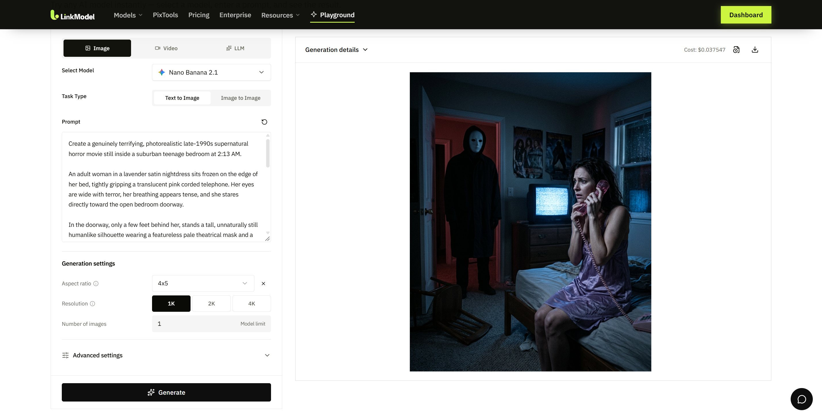Open the Aspect ratio 4x5 dropdown
822x411 pixels.
203,283
